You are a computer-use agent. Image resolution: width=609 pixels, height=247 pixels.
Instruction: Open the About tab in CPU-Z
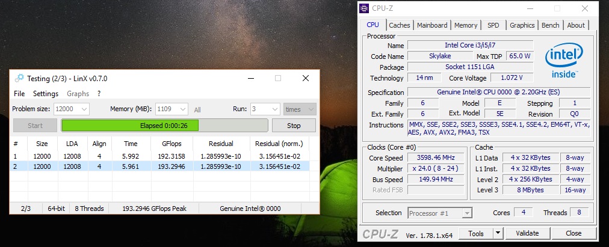pos(576,25)
